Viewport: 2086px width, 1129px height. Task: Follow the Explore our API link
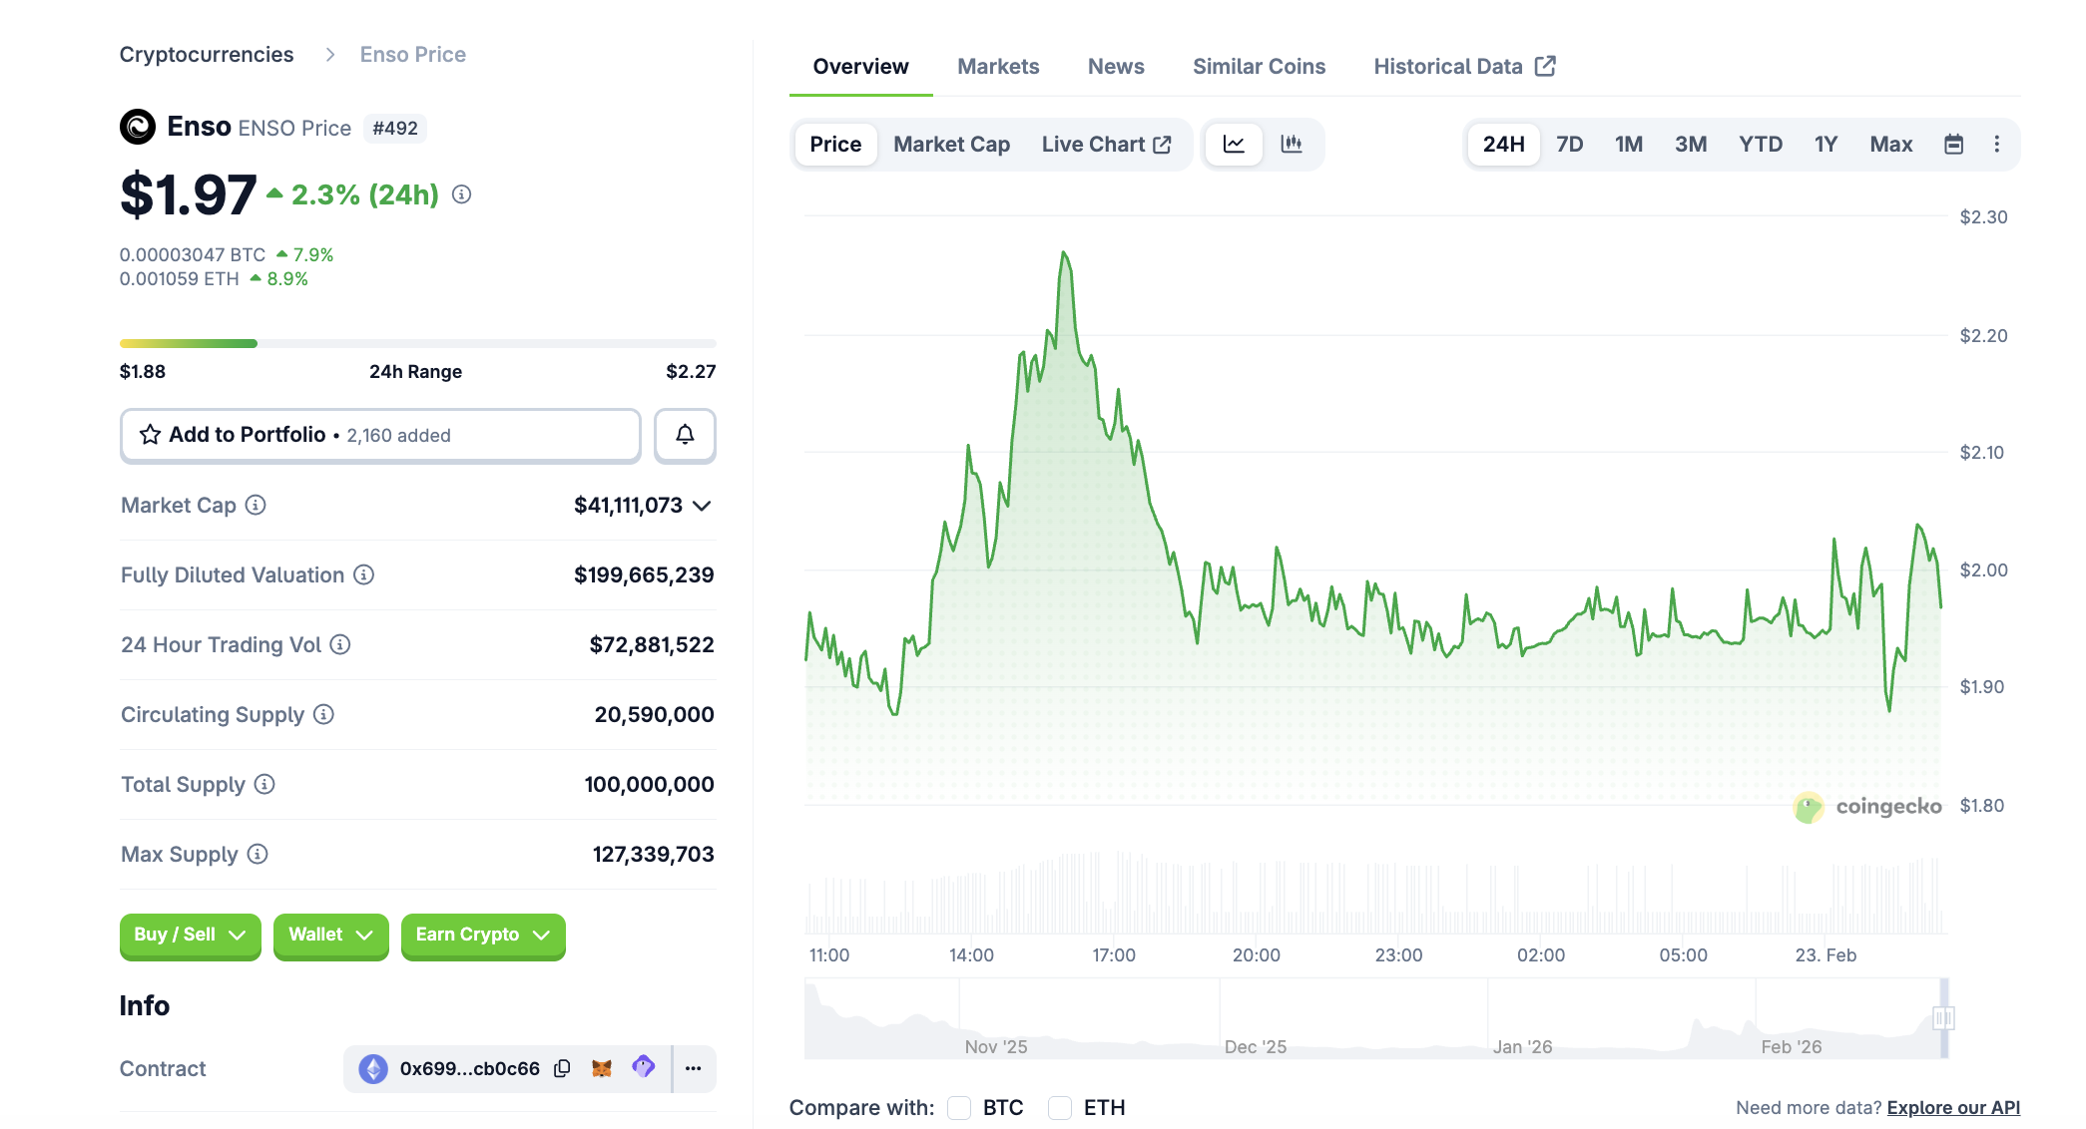pos(1952,1107)
